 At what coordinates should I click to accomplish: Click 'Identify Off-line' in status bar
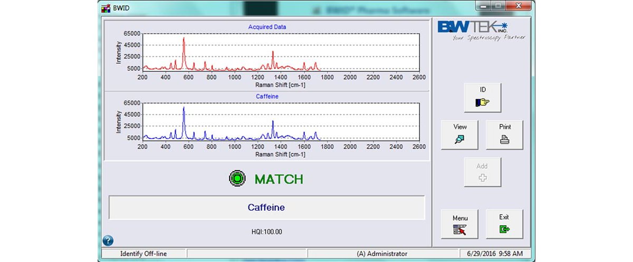pyautogui.click(x=143, y=254)
